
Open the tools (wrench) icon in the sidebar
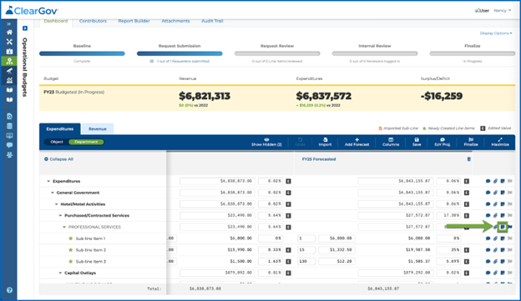click(9, 42)
